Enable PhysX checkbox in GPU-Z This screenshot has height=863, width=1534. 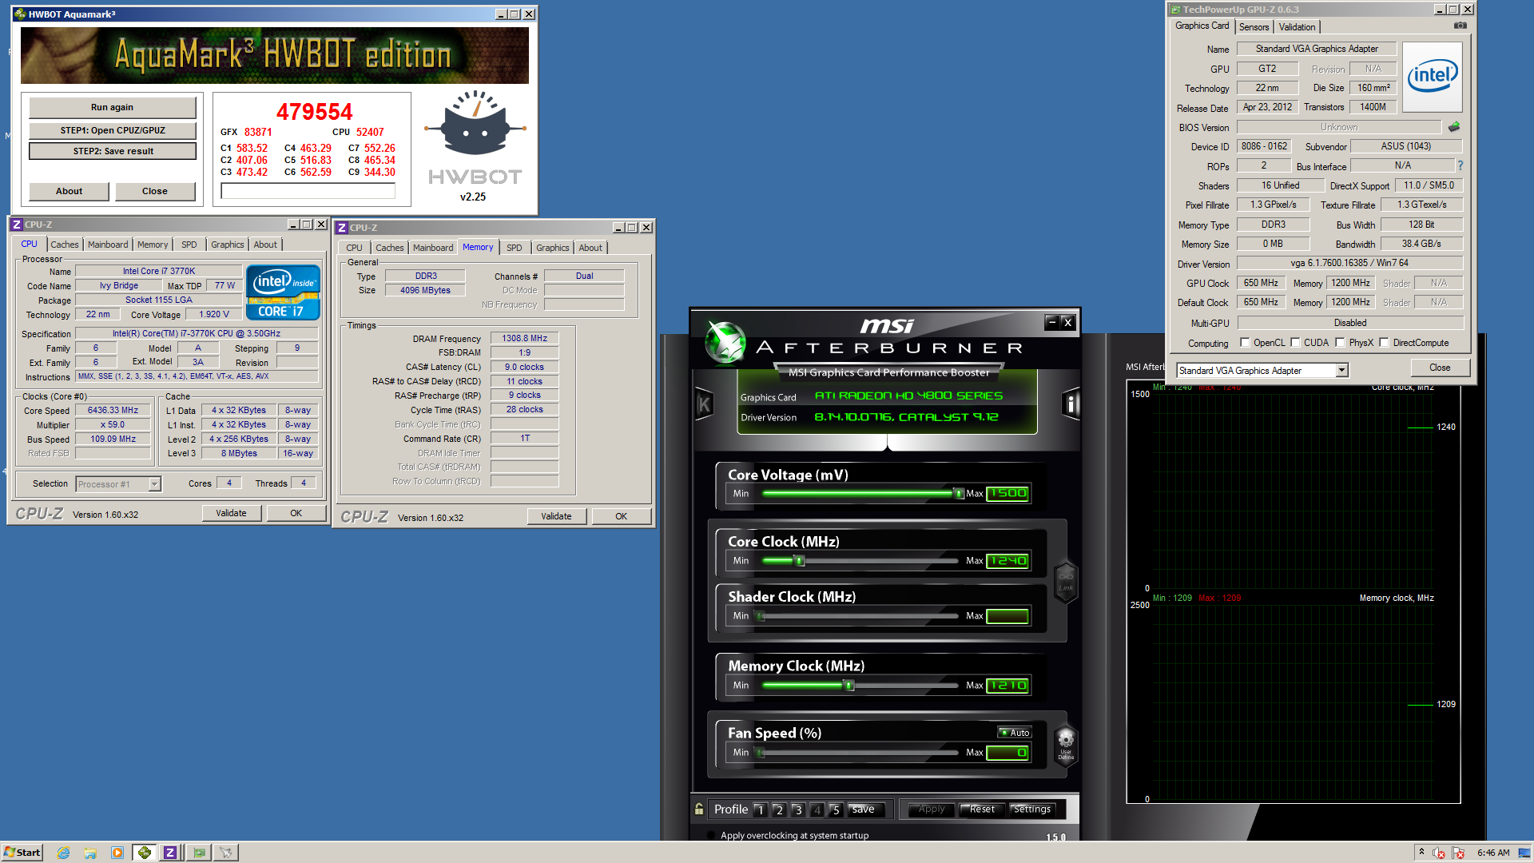[1341, 343]
